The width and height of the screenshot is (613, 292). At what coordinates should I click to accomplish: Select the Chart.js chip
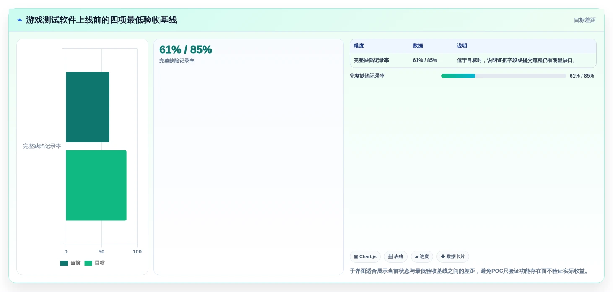click(365, 257)
